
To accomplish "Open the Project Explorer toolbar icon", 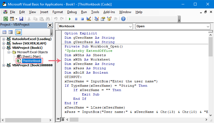I will [97, 19].
